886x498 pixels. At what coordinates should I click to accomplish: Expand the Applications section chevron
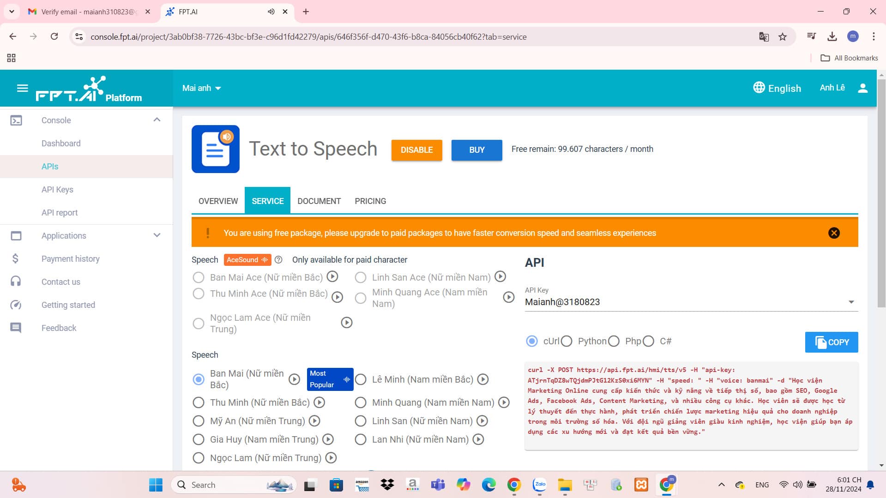(x=157, y=235)
